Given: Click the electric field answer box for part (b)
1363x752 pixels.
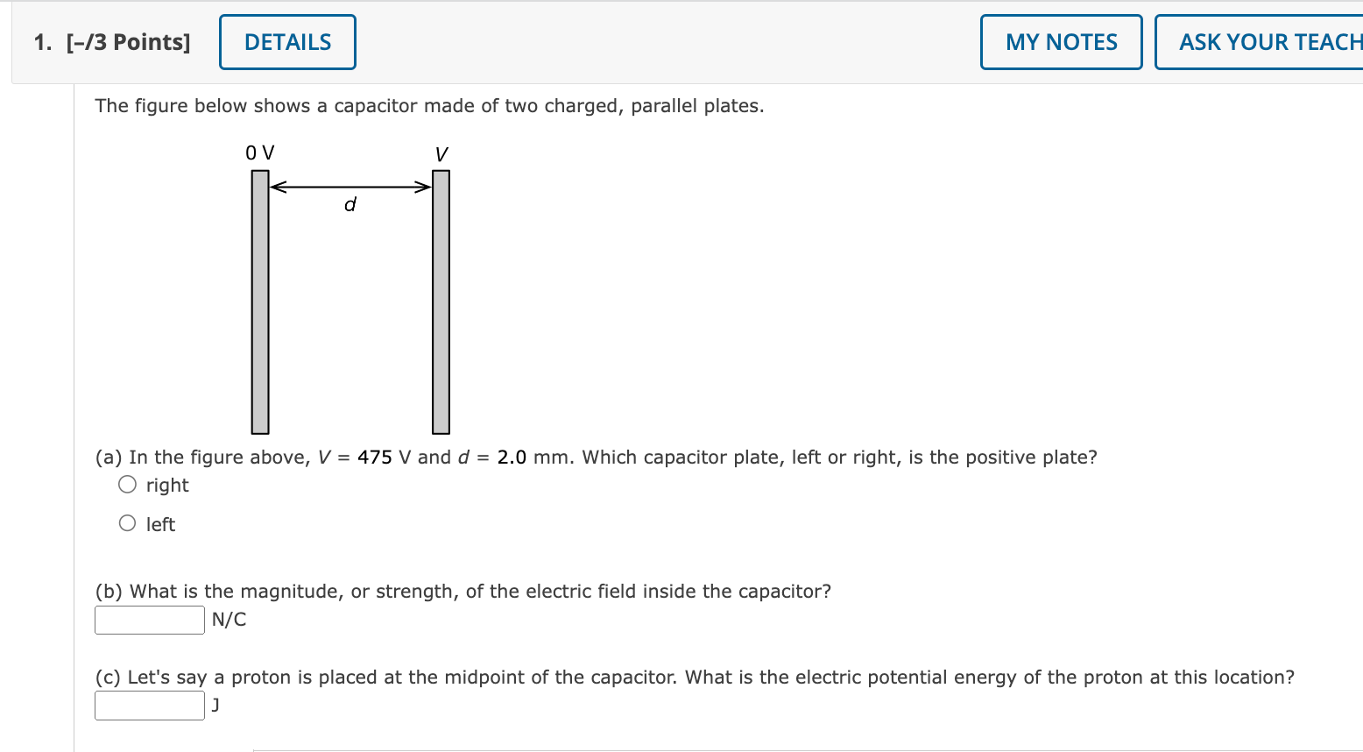Looking at the screenshot, I should point(149,620).
